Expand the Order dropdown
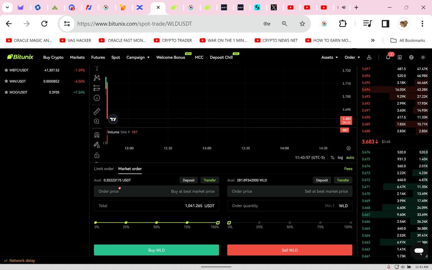Screen dimensions: 432x270 [352, 57]
